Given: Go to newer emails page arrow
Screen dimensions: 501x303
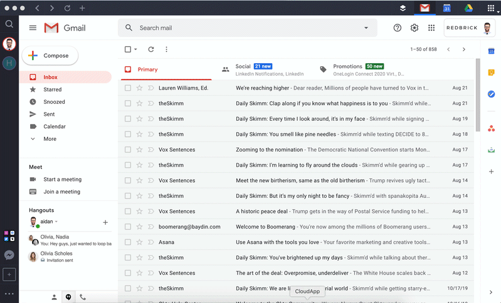Looking at the screenshot, I should tap(448, 49).
